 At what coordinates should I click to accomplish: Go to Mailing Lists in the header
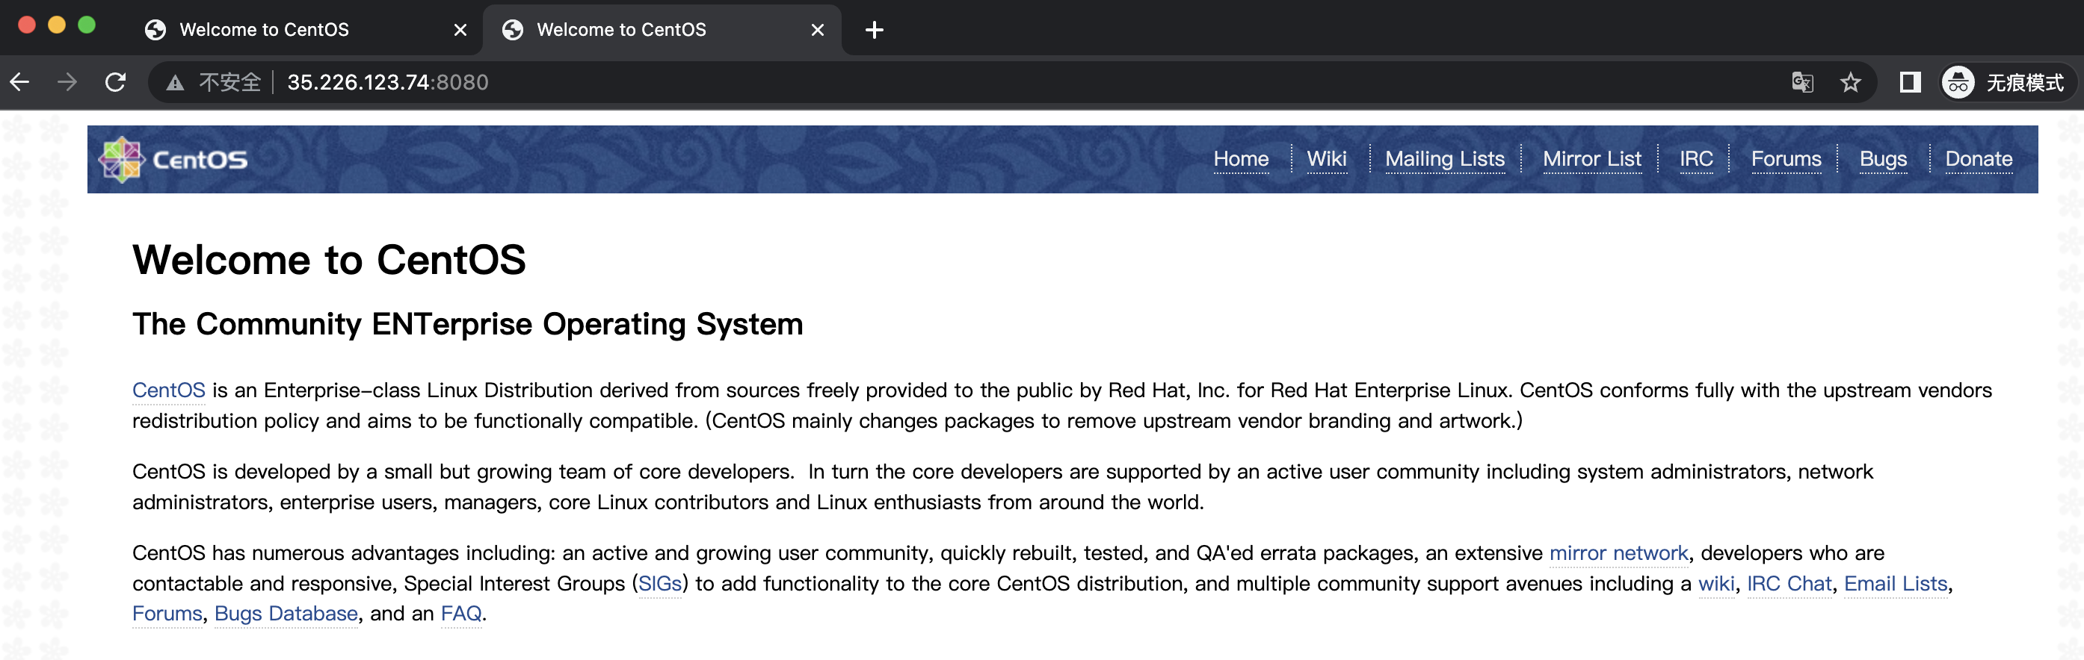click(x=1445, y=159)
